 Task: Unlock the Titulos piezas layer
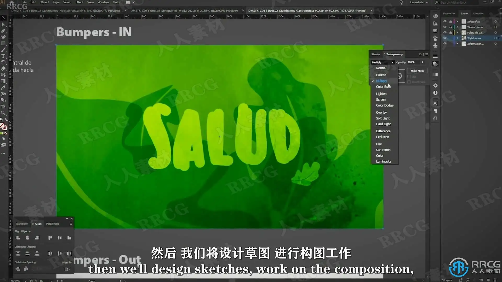click(x=450, y=27)
